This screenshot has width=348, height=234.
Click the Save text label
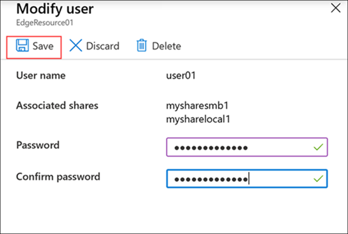(43, 46)
